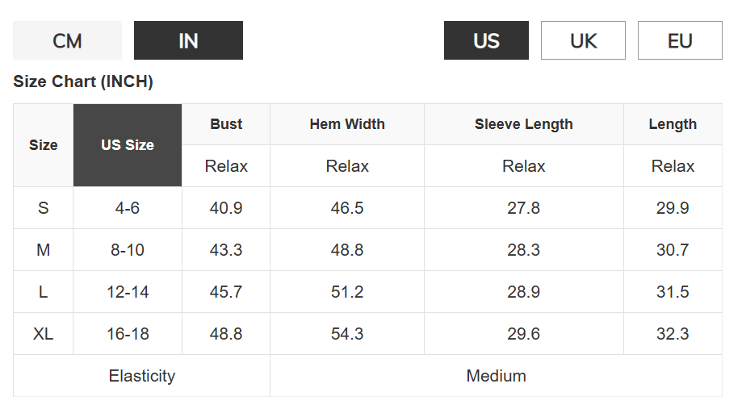Image resolution: width=742 pixels, height=413 pixels.
Task: Select the IN unit toggle
Action: coord(188,40)
